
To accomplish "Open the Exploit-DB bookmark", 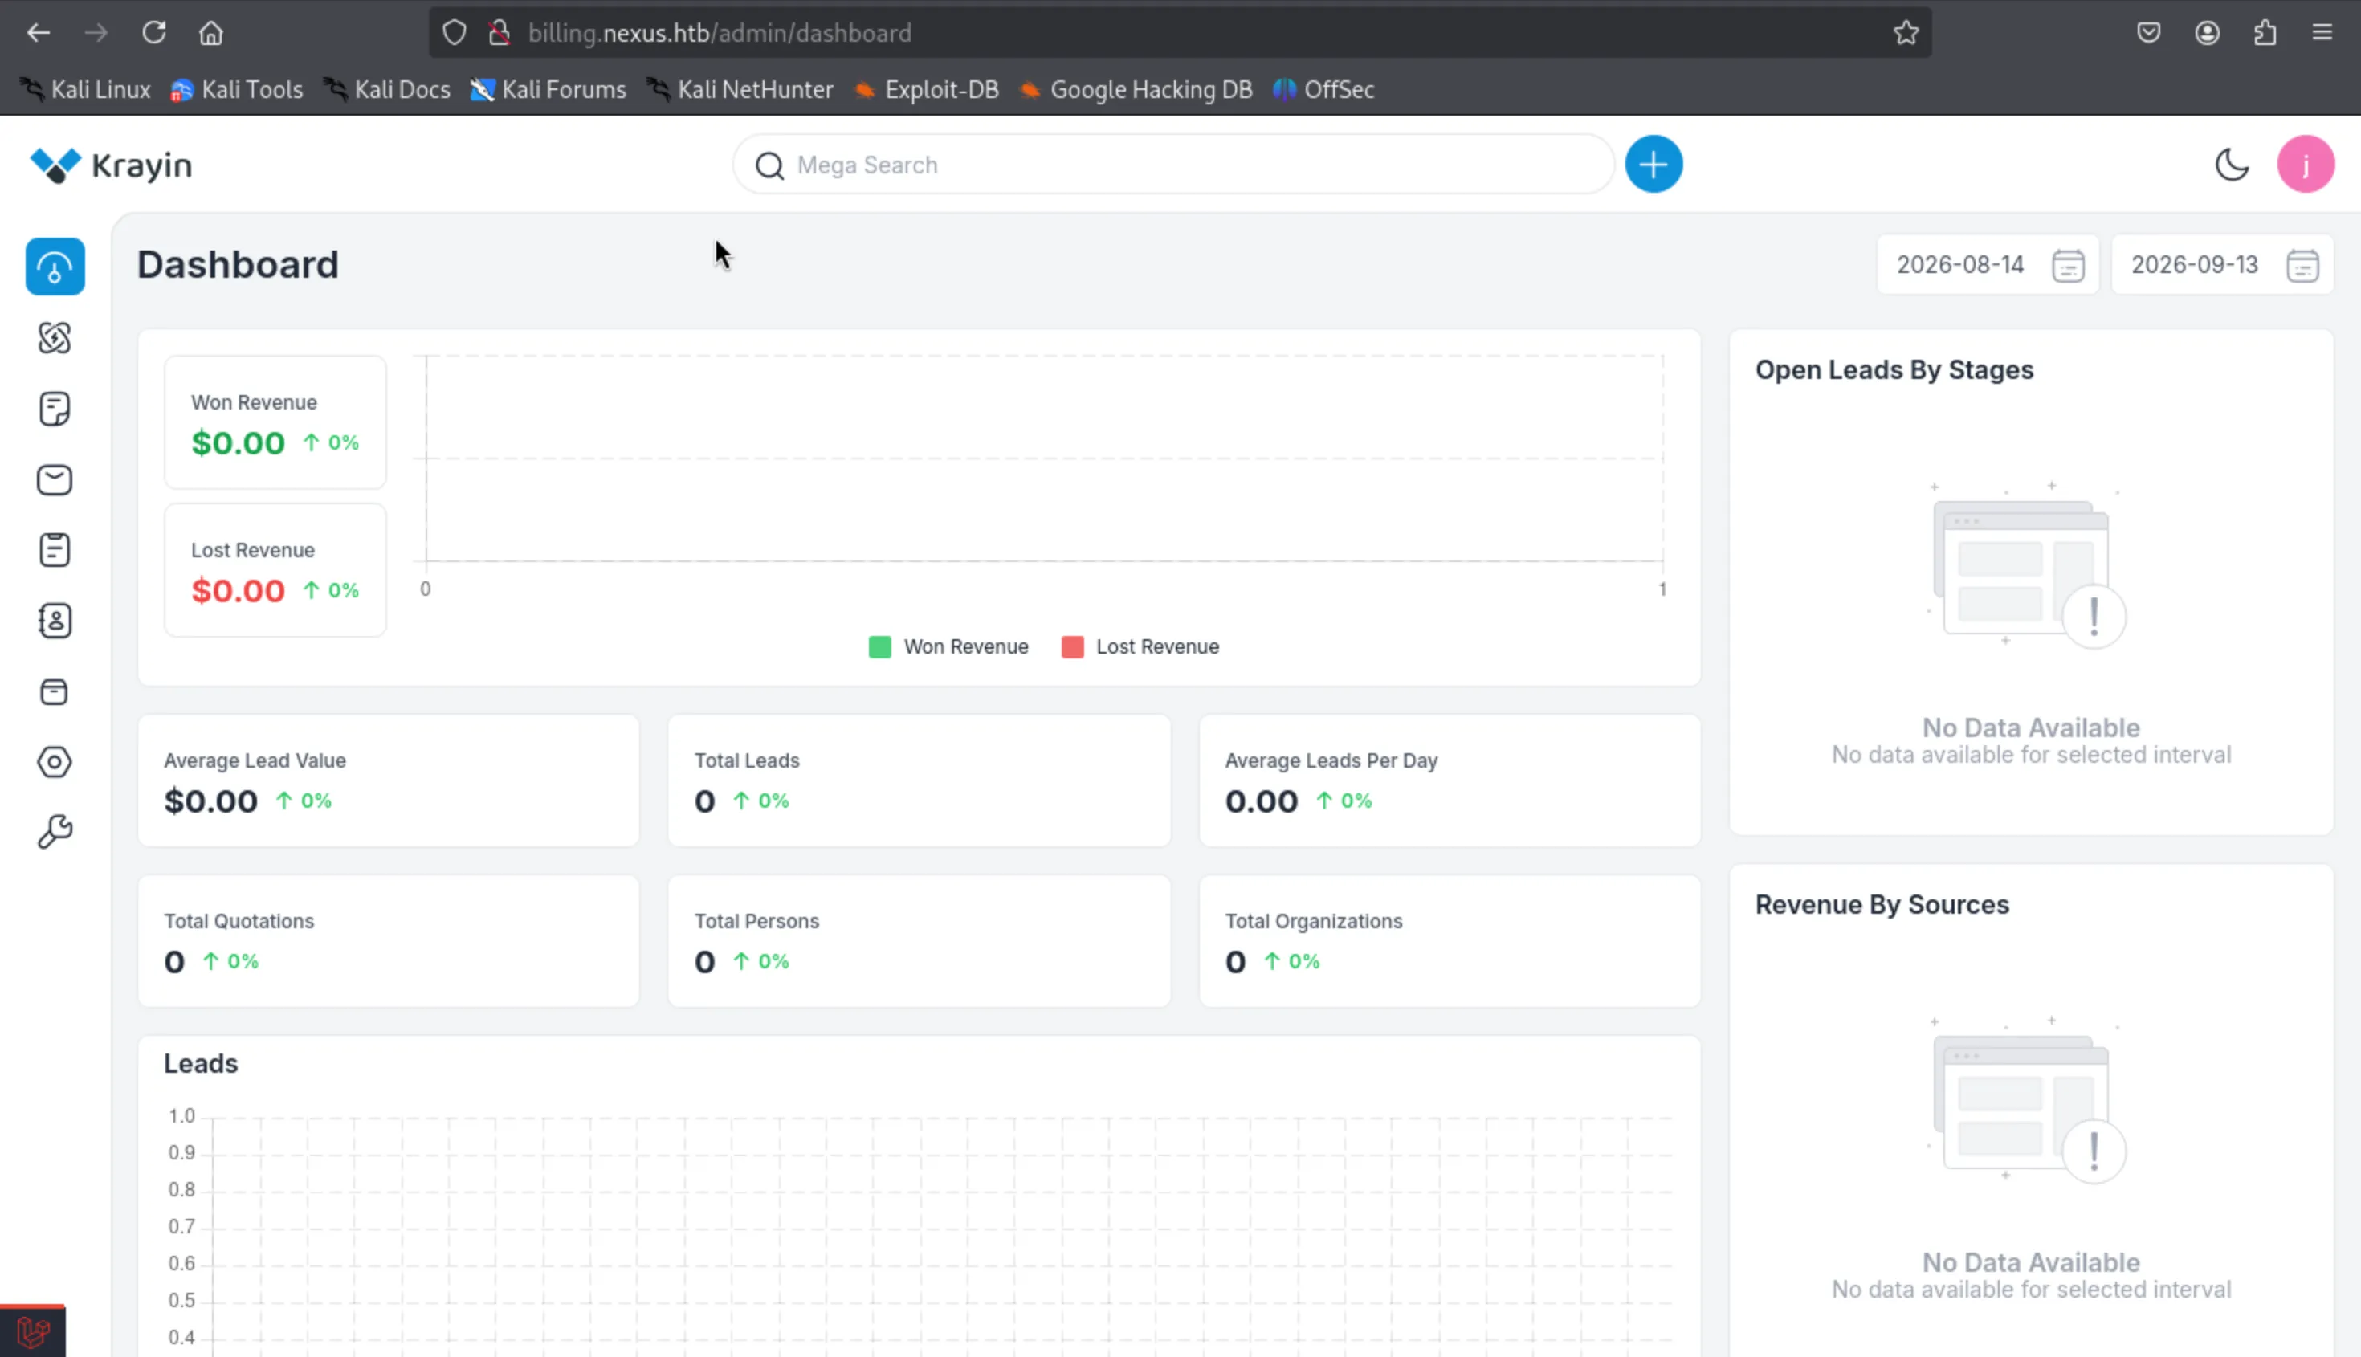I will tap(927, 89).
